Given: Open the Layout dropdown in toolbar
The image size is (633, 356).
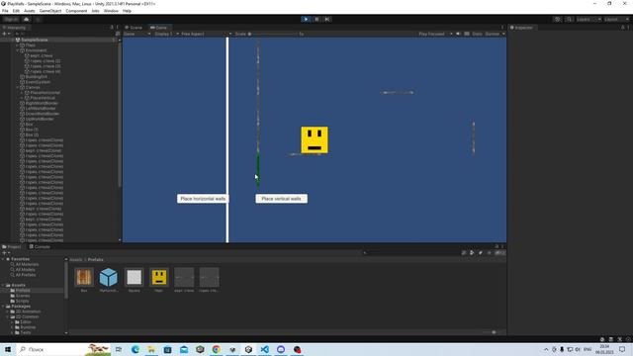Looking at the screenshot, I should pyautogui.click(x=616, y=20).
